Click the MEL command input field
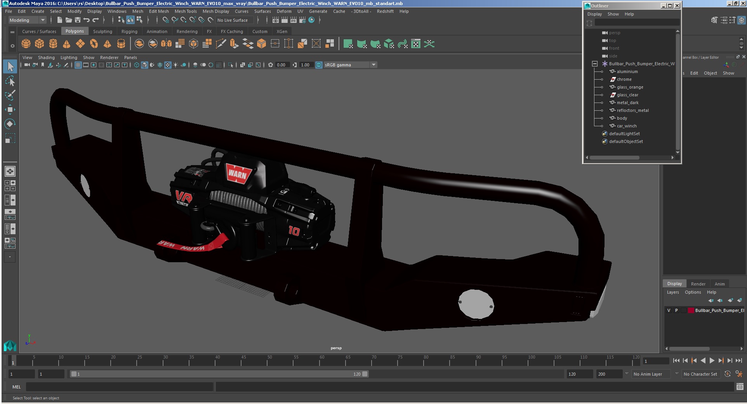The width and height of the screenshot is (747, 404). click(120, 387)
